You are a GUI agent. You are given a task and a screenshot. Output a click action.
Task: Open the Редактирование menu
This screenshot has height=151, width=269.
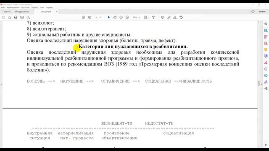click(13, 8)
